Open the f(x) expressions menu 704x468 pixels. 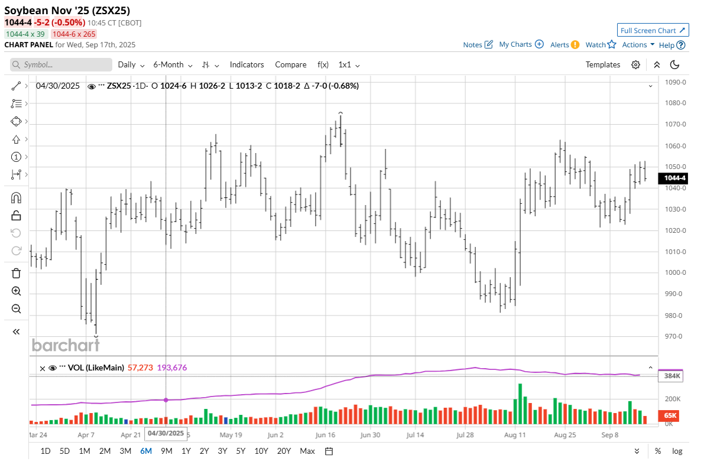pyautogui.click(x=323, y=64)
